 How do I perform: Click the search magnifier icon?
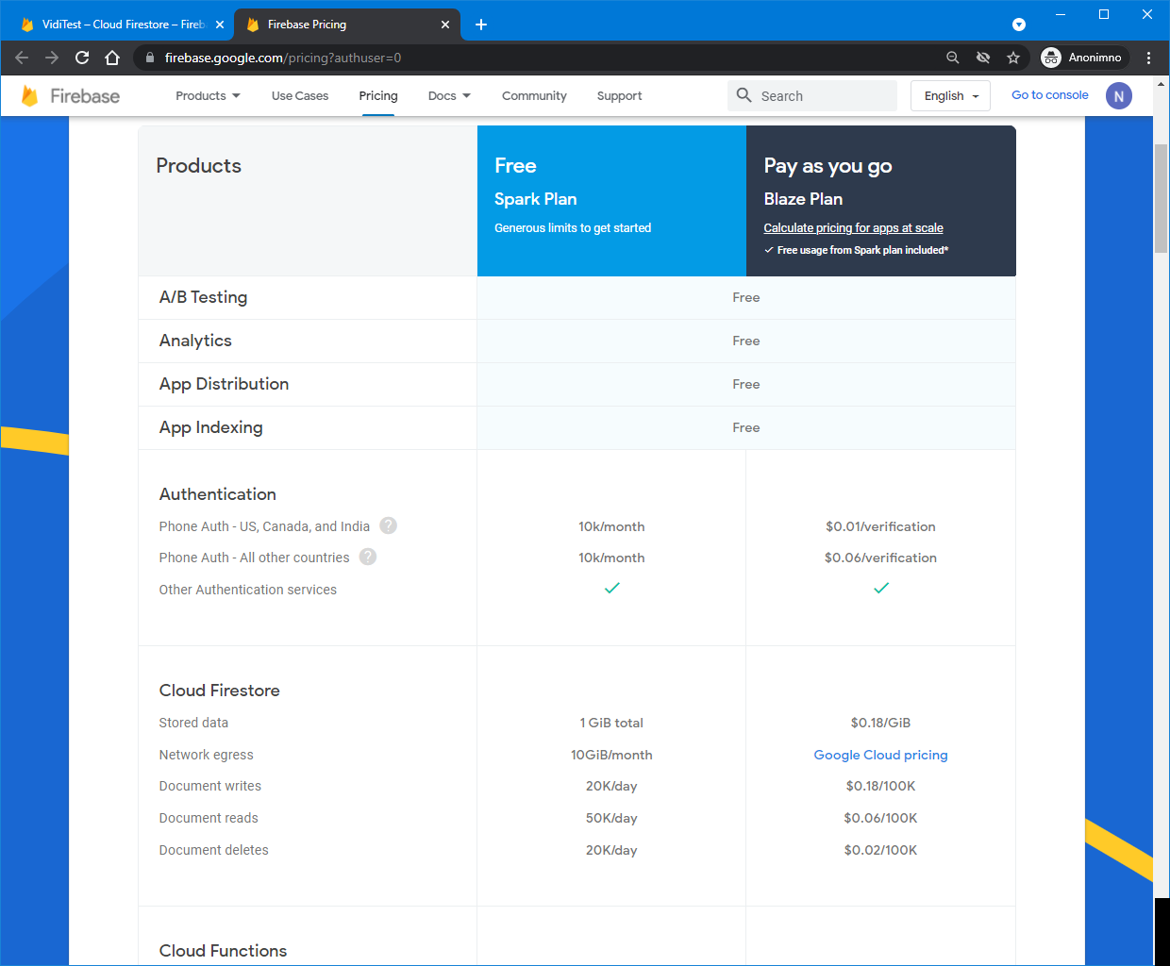pyautogui.click(x=744, y=95)
